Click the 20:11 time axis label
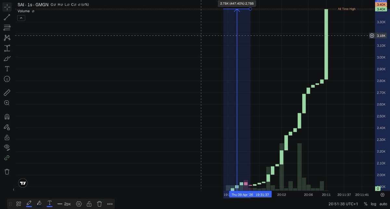Image resolution: width=390 pixels, height=209 pixels. (x=326, y=195)
